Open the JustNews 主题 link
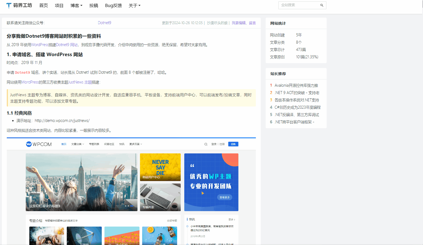 [80, 82]
